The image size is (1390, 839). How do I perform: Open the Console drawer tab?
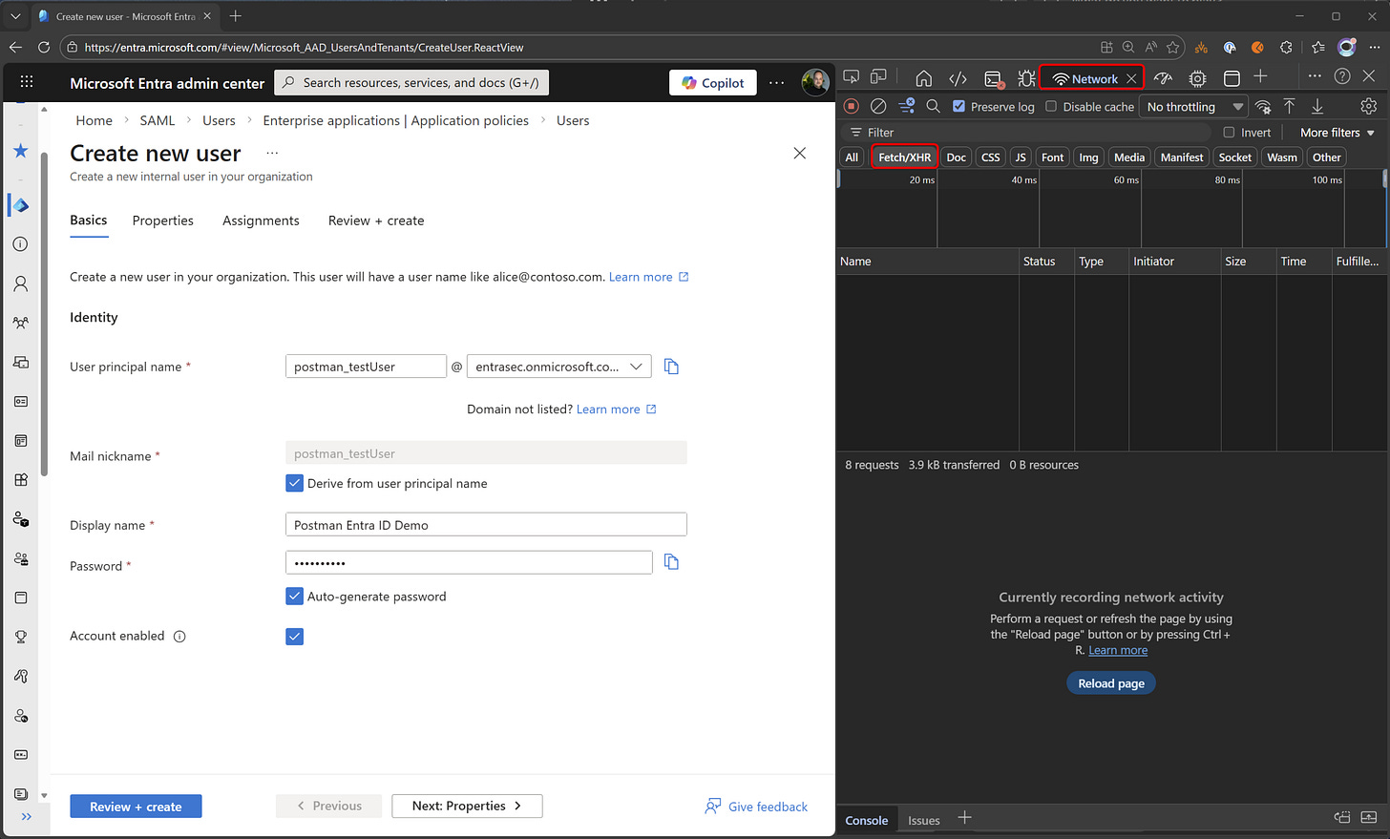(866, 820)
